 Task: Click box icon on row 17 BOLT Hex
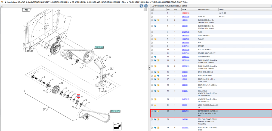pos(158,79)
